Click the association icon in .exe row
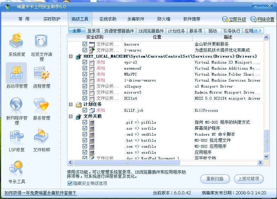 (x=91, y=152)
